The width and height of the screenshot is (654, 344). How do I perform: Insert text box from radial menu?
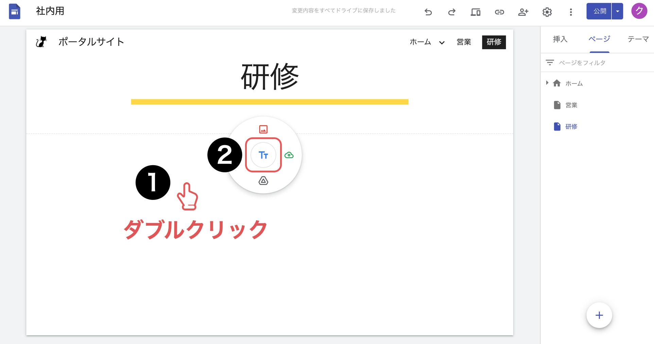point(263,155)
